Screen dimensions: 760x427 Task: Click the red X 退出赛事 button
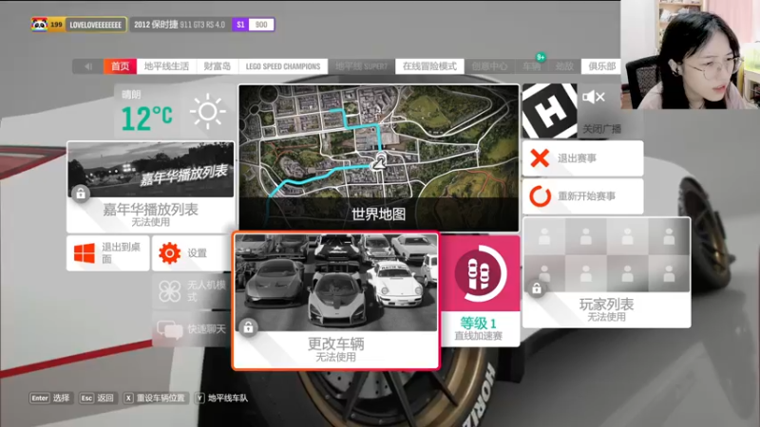[582, 158]
